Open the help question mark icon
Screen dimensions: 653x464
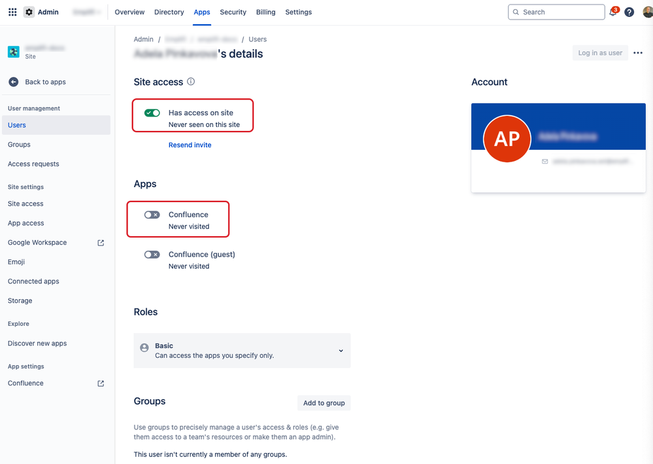(x=629, y=12)
